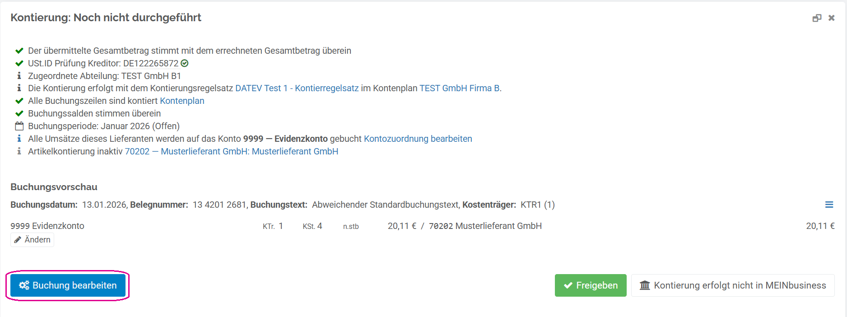
Task: Click the green Freigeben button
Action: click(x=590, y=285)
